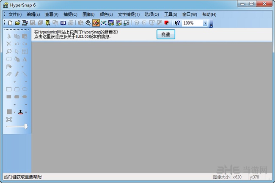
Task: Select the Scissors cut tool
Action: coord(9,36)
